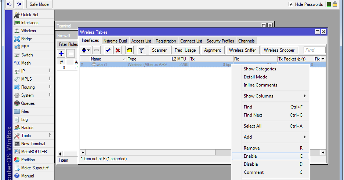Click the filter funnel icon
The width and height of the screenshot is (344, 180).
(141, 50)
